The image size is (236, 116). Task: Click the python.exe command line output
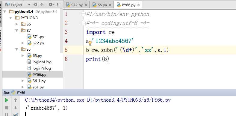pos(98,100)
